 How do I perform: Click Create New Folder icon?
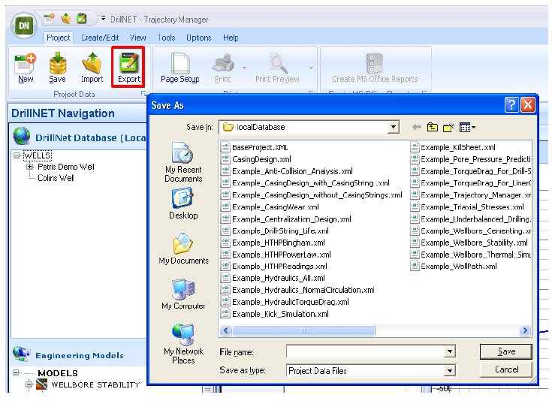(x=448, y=127)
